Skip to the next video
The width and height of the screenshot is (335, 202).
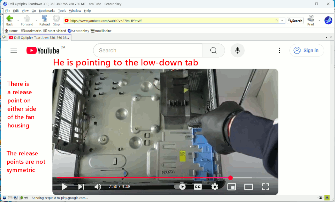click(81, 187)
